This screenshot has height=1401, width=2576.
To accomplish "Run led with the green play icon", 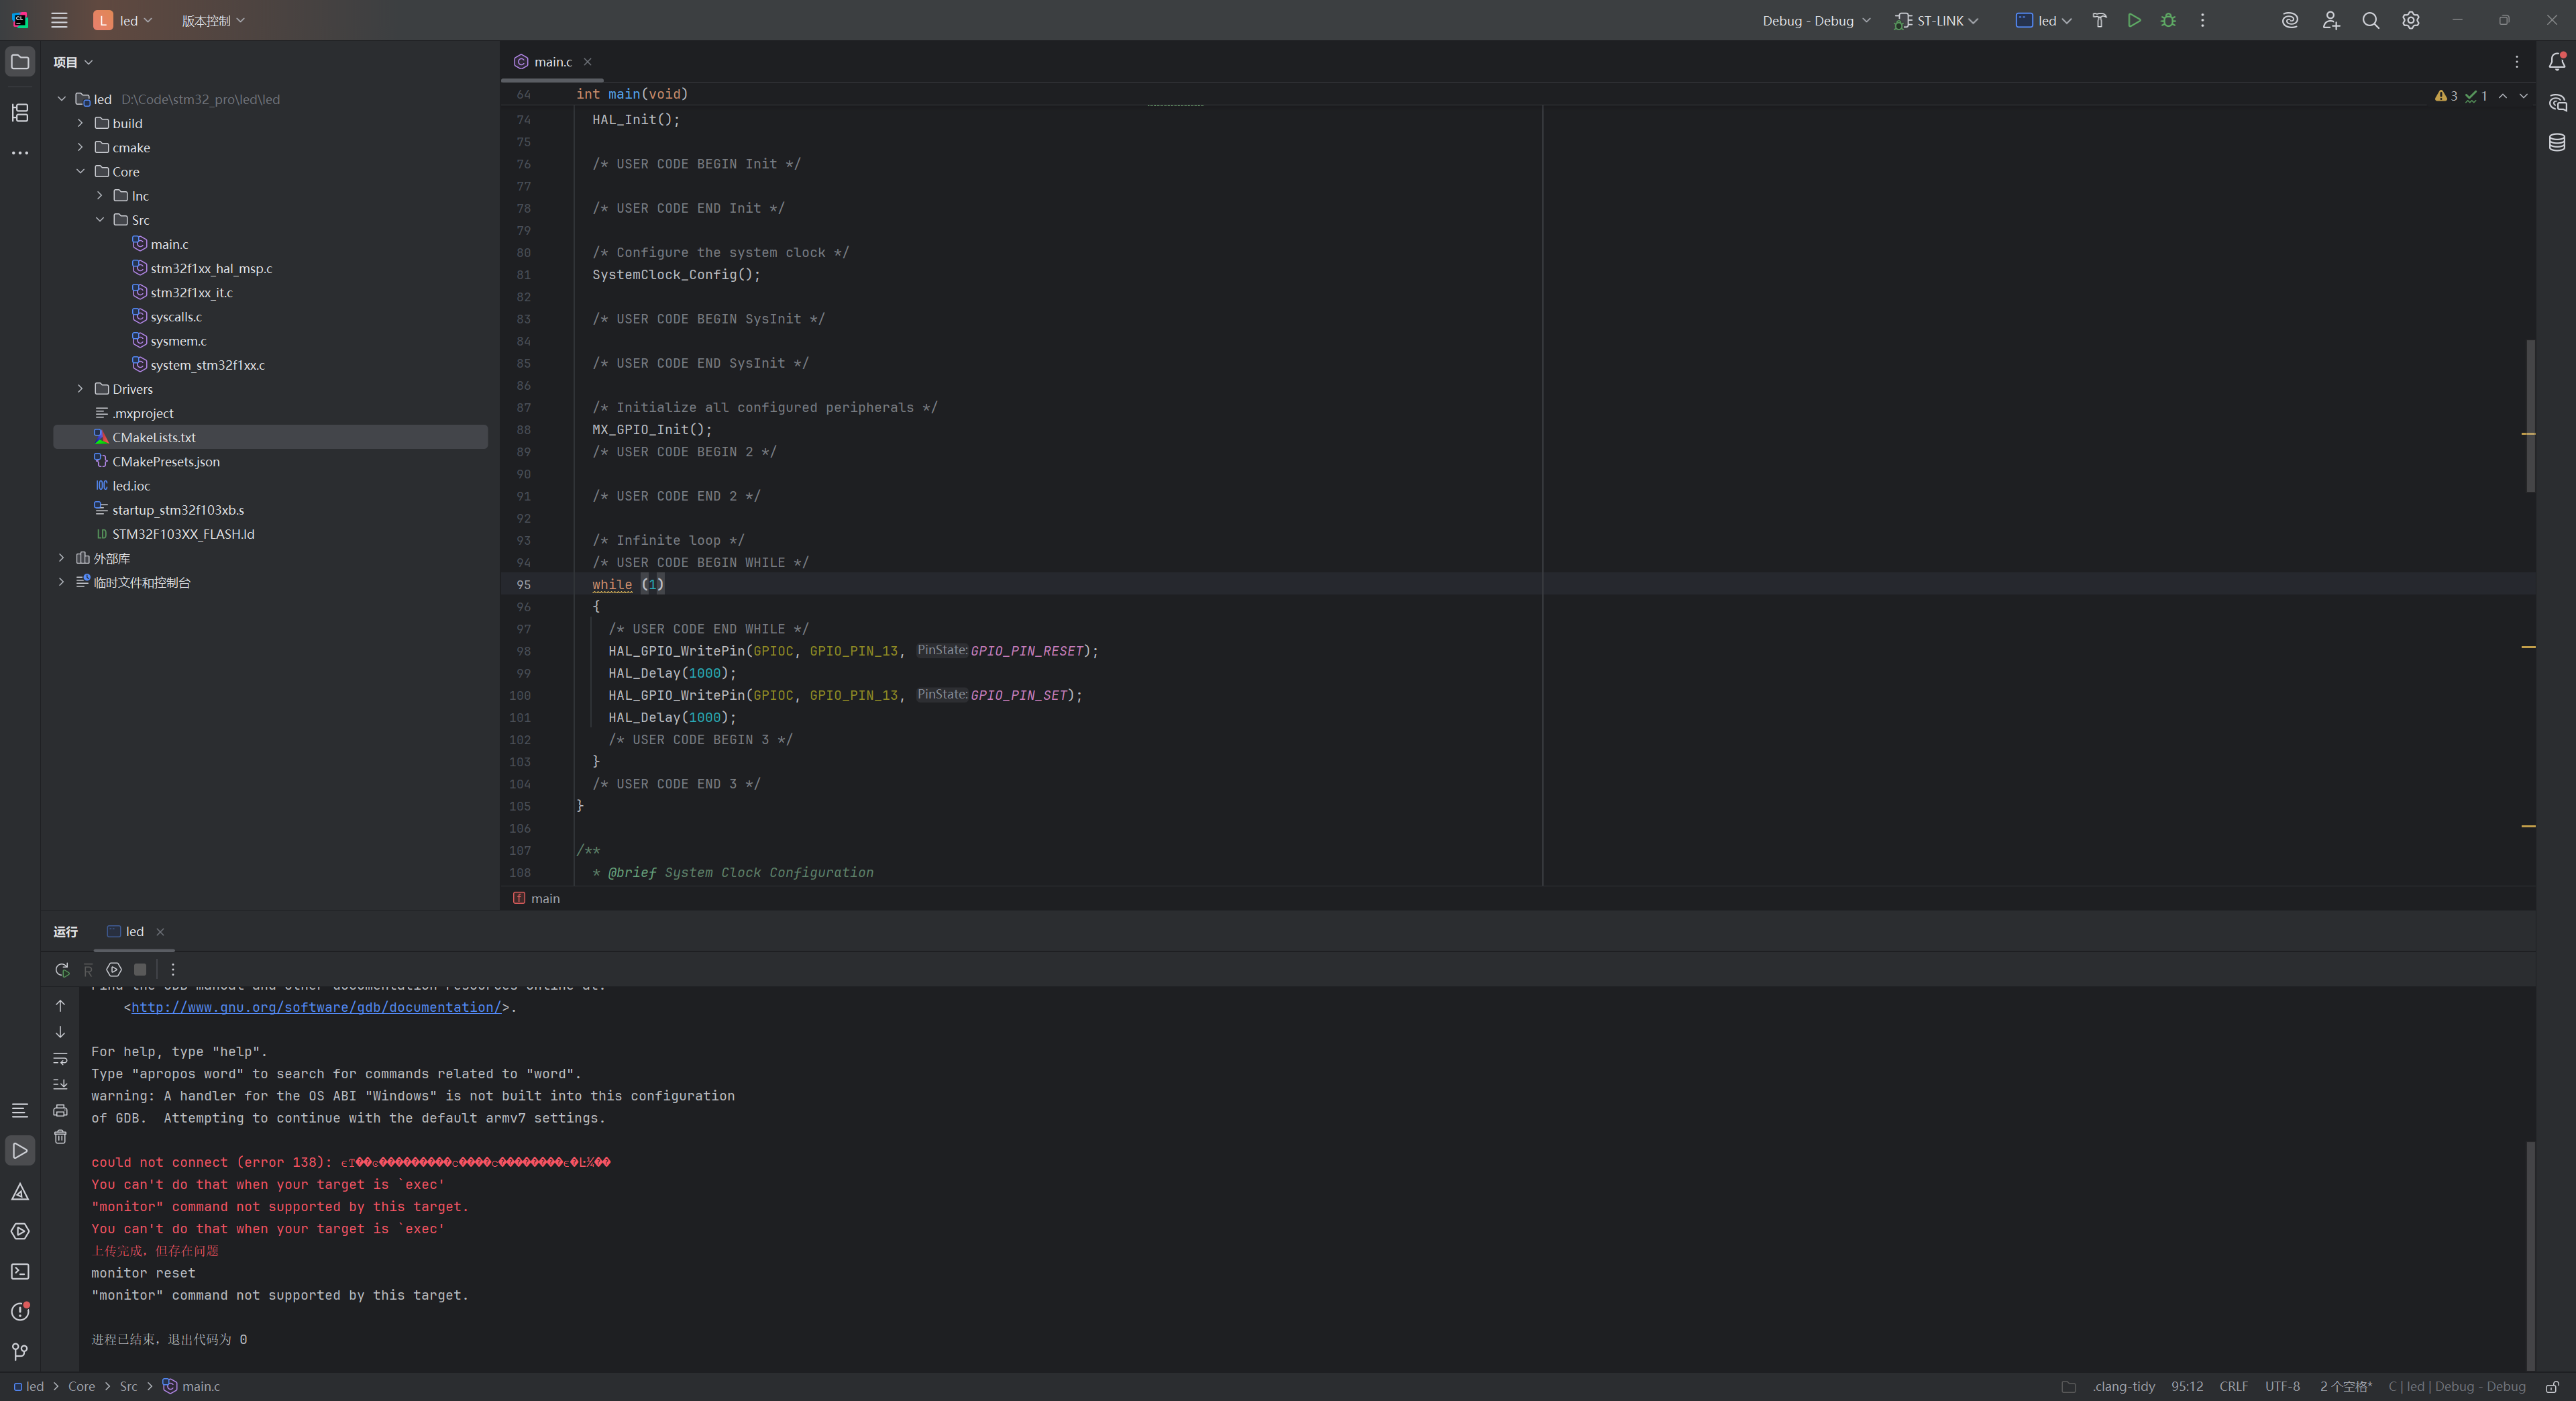I will (2134, 20).
